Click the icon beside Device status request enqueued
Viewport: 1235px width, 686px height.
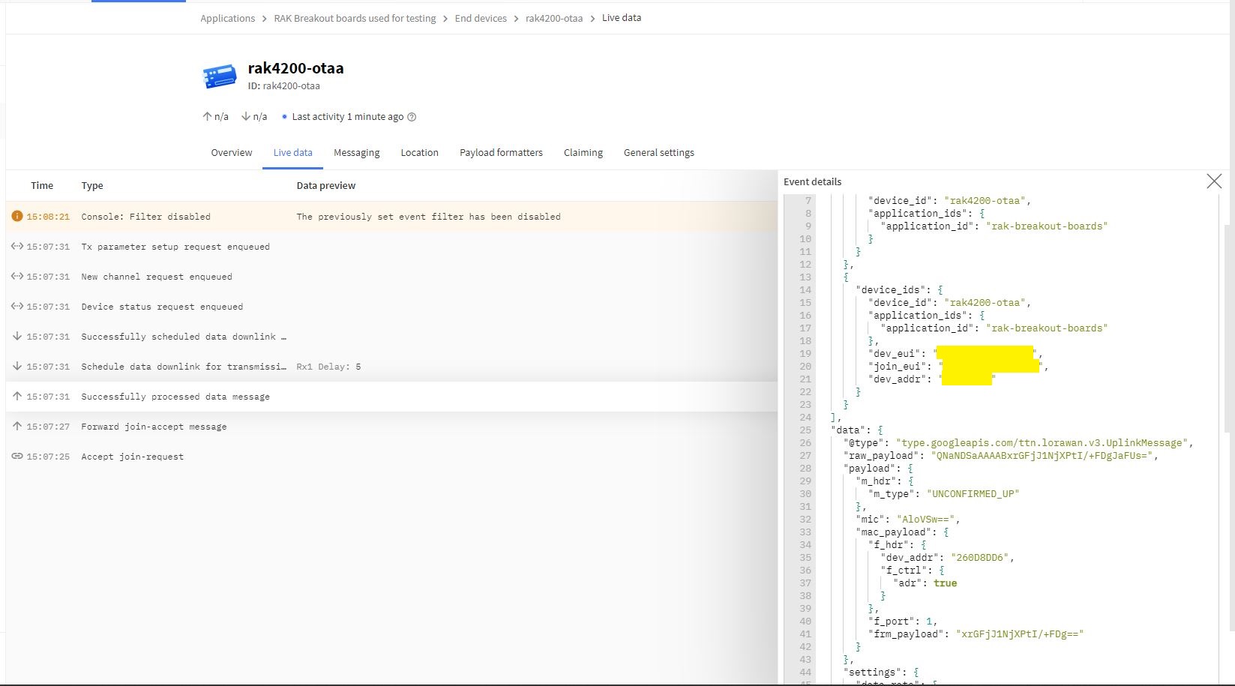pos(16,307)
